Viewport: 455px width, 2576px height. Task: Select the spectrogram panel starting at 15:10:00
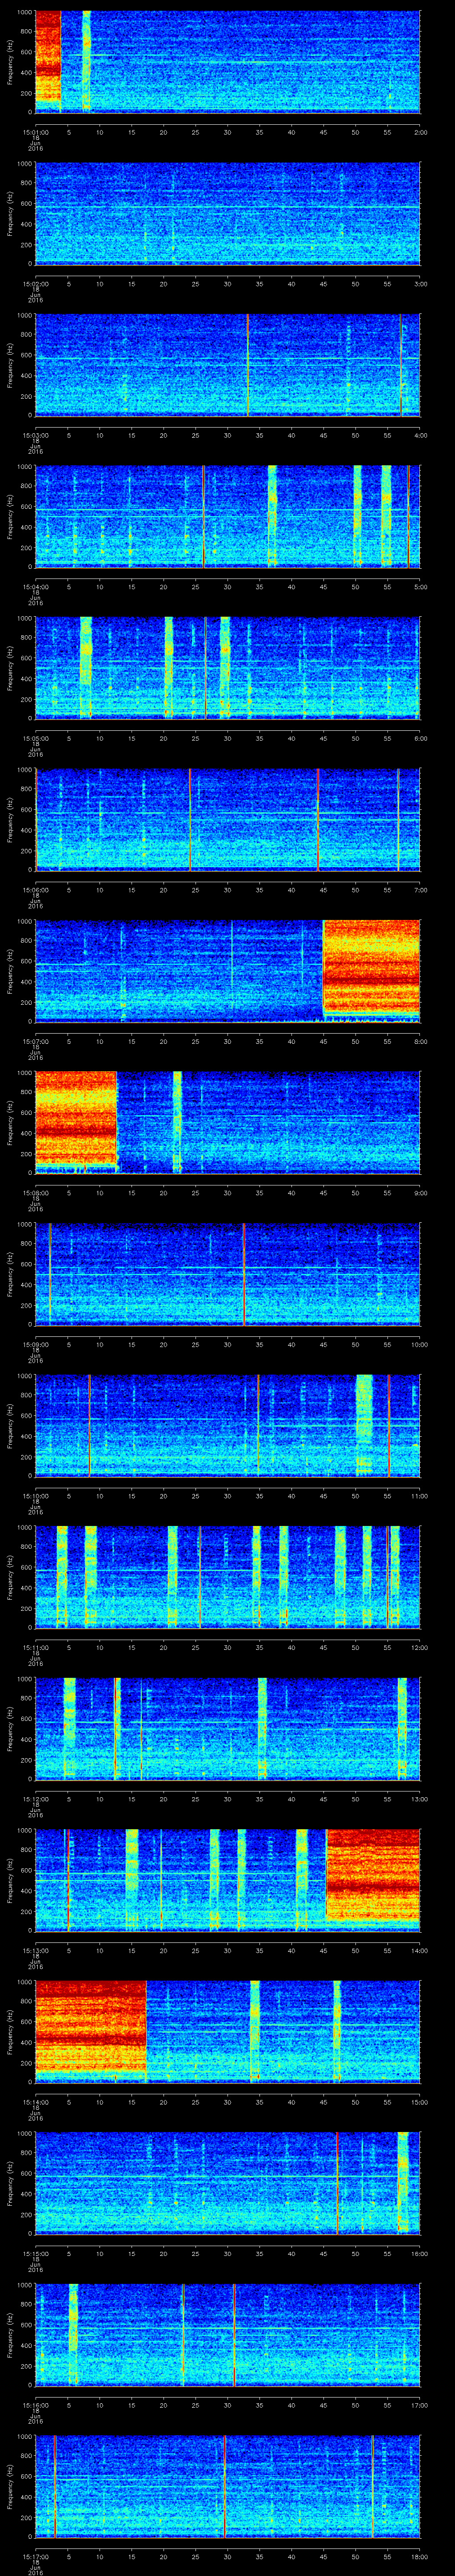[227, 1425]
